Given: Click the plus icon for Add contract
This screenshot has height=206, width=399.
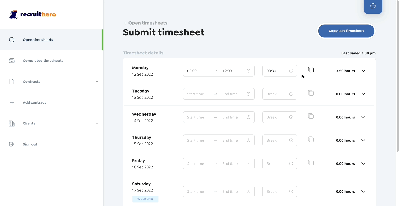Looking at the screenshot, I should point(12,102).
